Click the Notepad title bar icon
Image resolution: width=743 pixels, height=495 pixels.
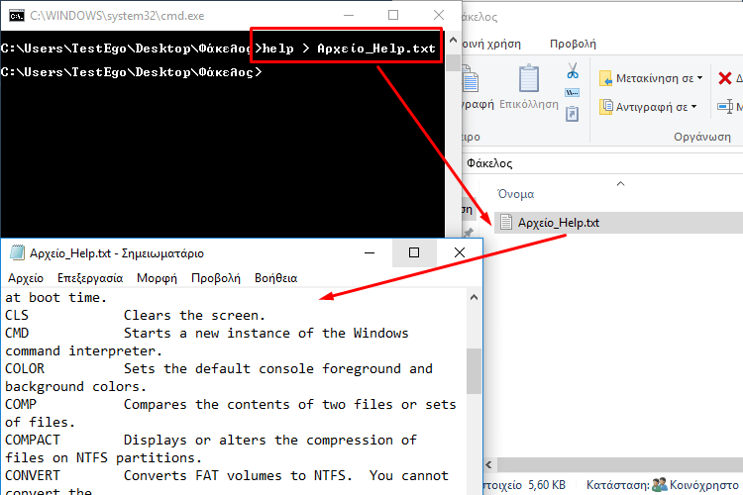[17, 253]
